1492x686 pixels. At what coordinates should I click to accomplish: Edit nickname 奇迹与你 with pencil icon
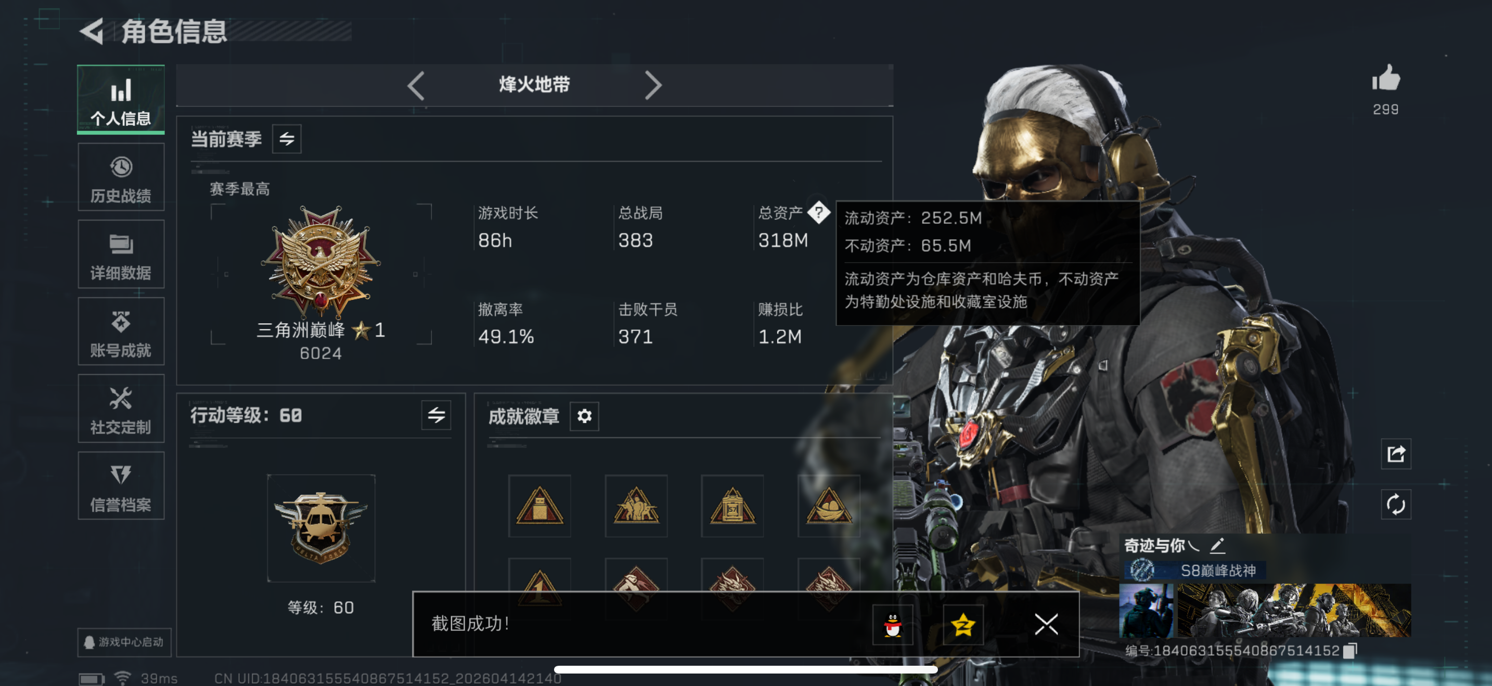tap(1217, 545)
